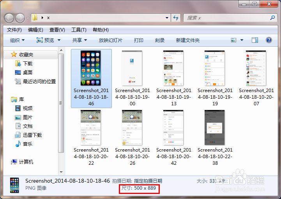Click the folder icon in address bar
This screenshot has height=199, width=281.
[35, 17]
